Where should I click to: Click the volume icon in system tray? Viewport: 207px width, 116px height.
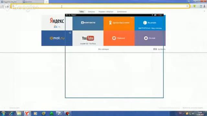[193, 113]
